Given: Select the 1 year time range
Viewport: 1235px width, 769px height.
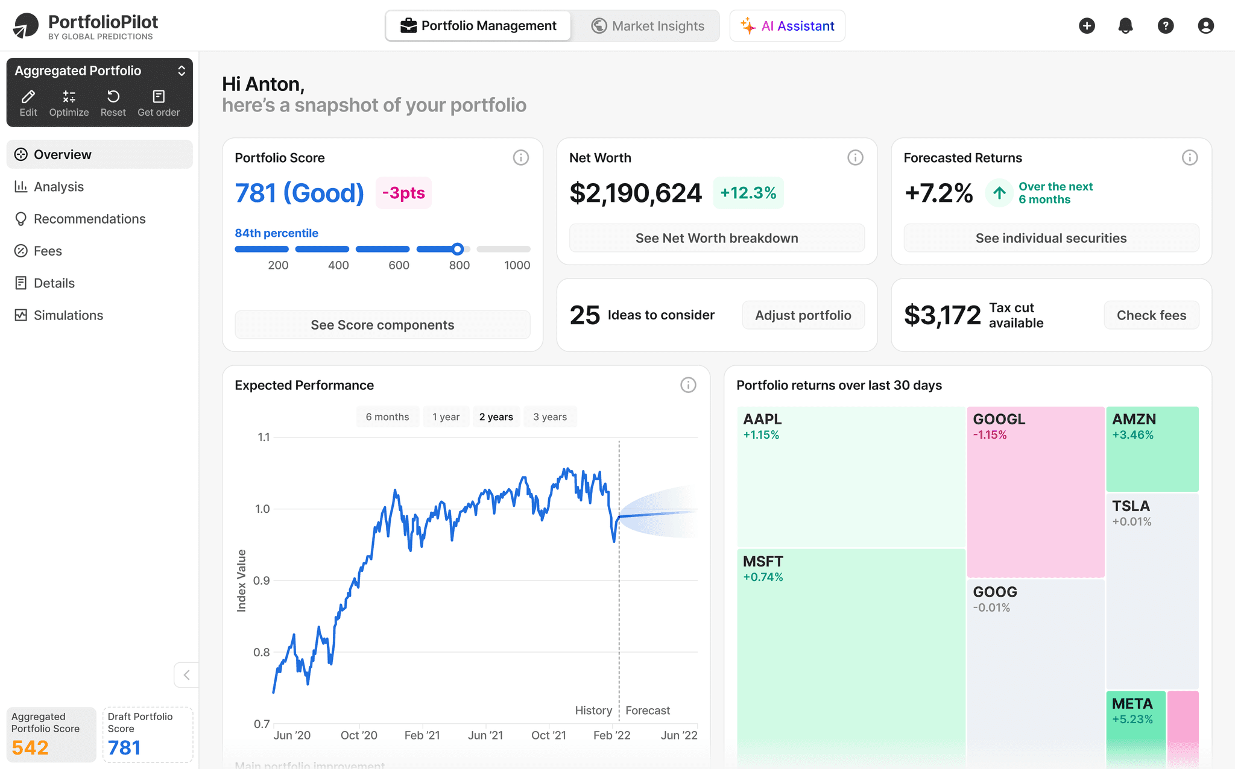Looking at the screenshot, I should [446, 417].
